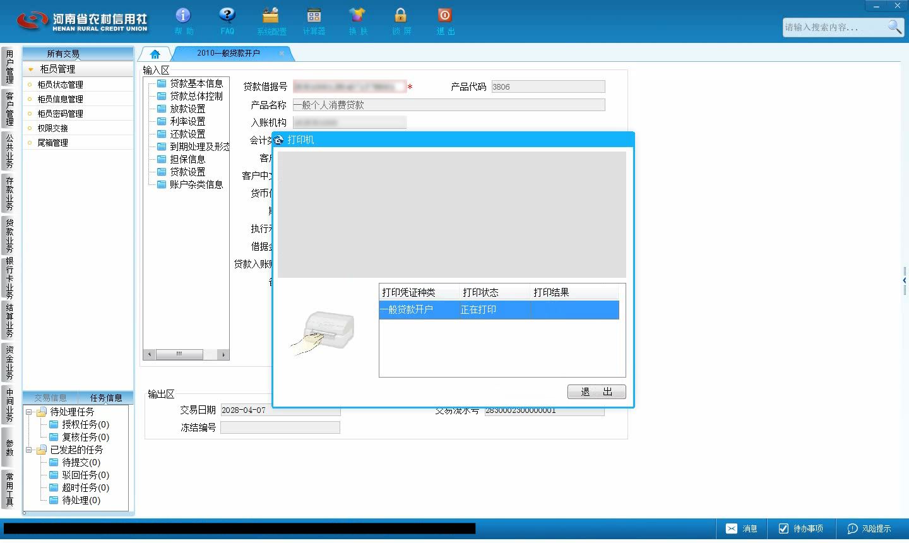Click the magnifier search icon
The image size is (909, 543).
[894, 27]
